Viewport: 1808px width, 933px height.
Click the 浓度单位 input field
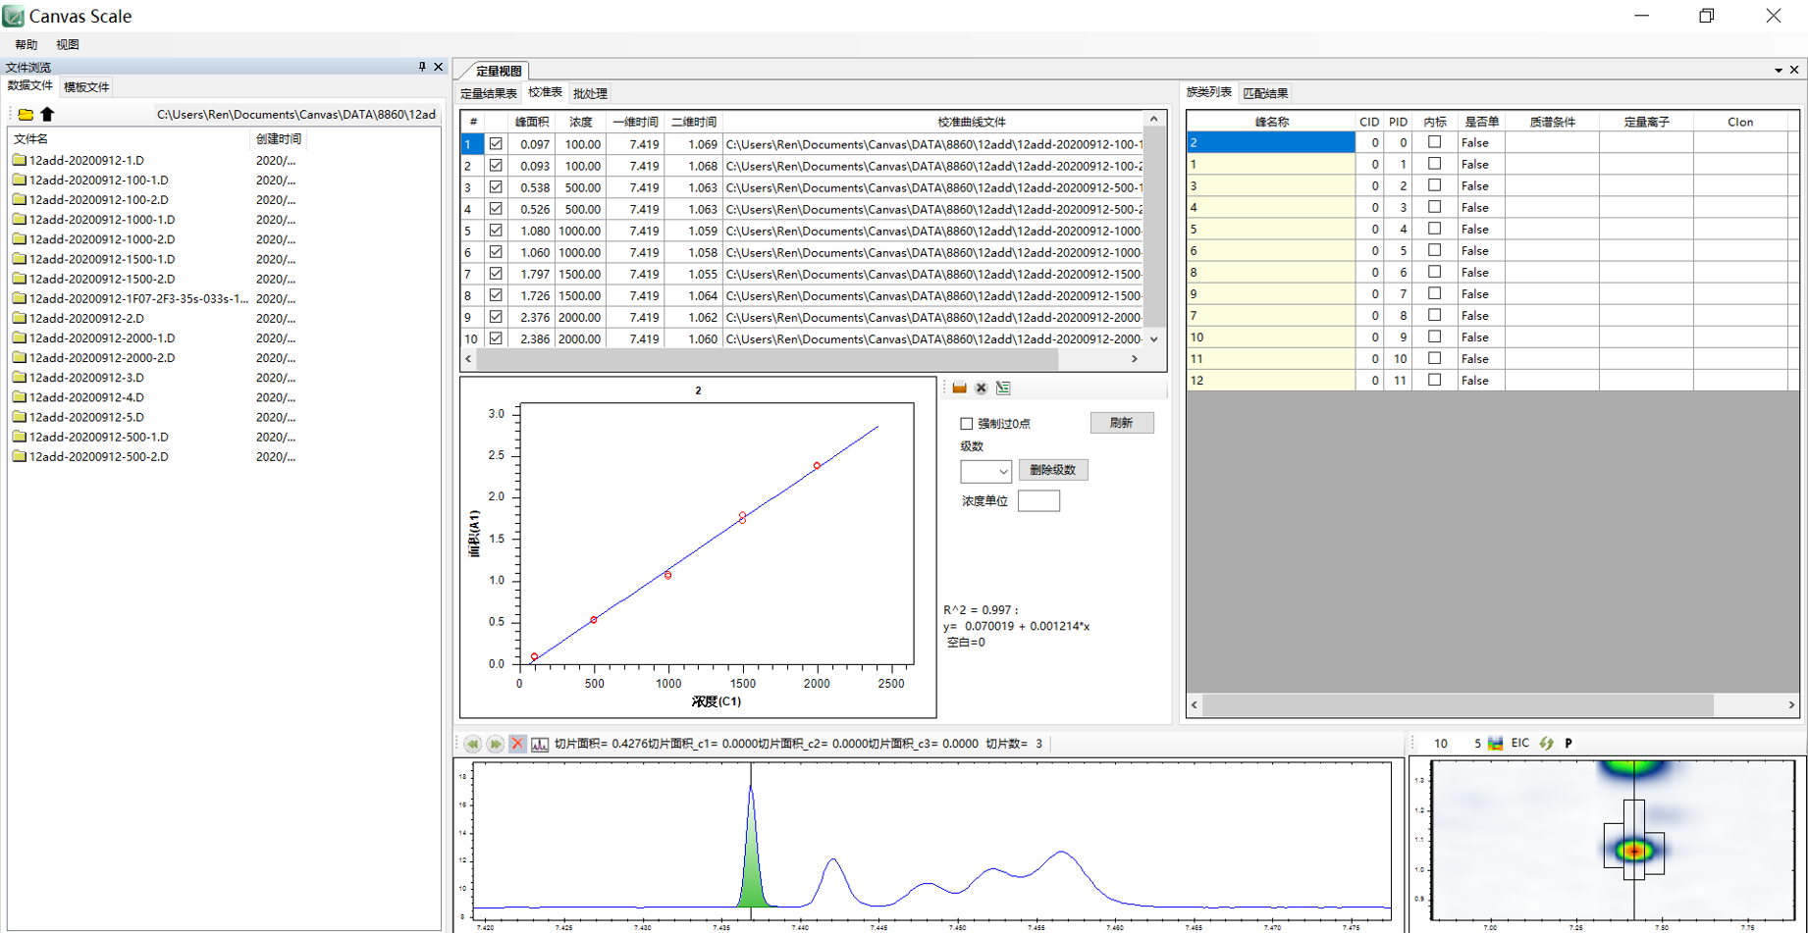click(x=1038, y=501)
